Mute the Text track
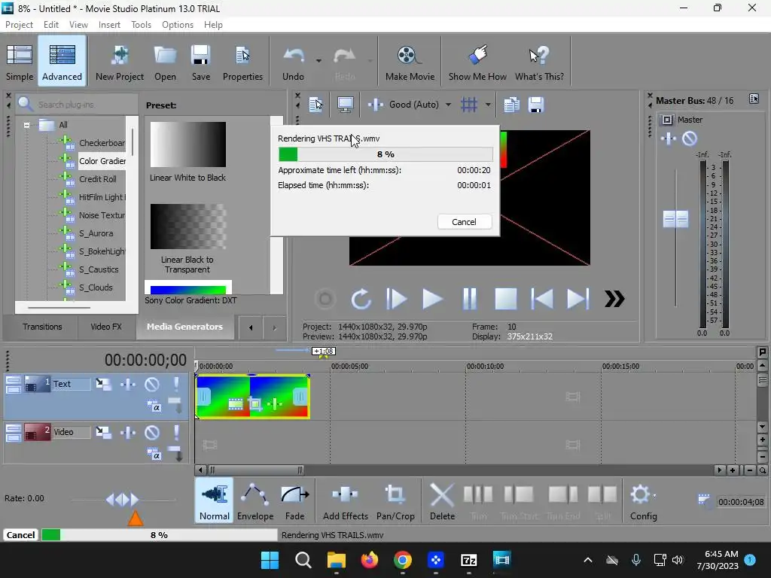 [x=152, y=384]
